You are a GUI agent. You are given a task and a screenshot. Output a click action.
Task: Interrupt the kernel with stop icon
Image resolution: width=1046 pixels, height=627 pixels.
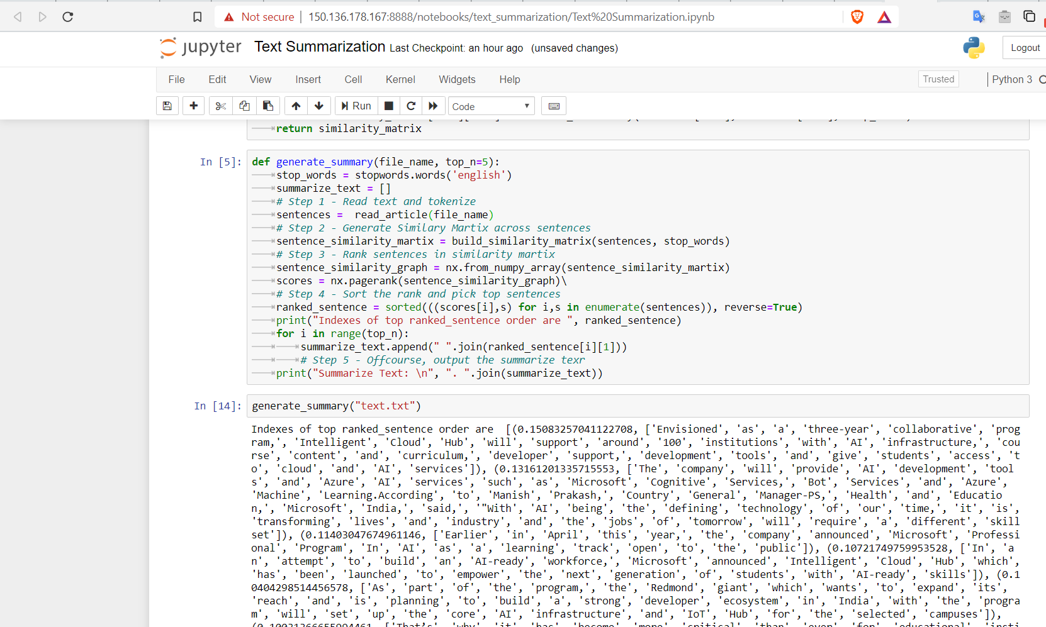[x=389, y=106]
